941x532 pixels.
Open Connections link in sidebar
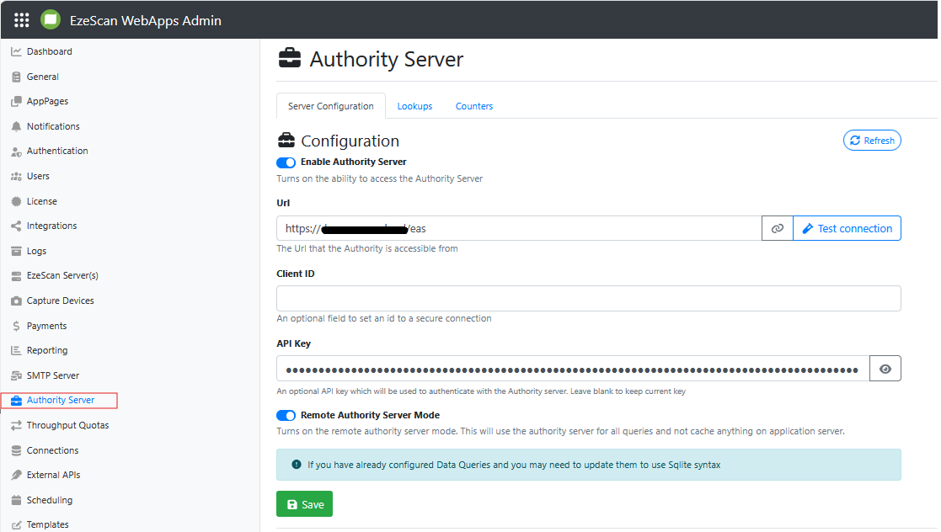(x=52, y=450)
